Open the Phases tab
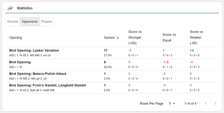 coord(47,22)
